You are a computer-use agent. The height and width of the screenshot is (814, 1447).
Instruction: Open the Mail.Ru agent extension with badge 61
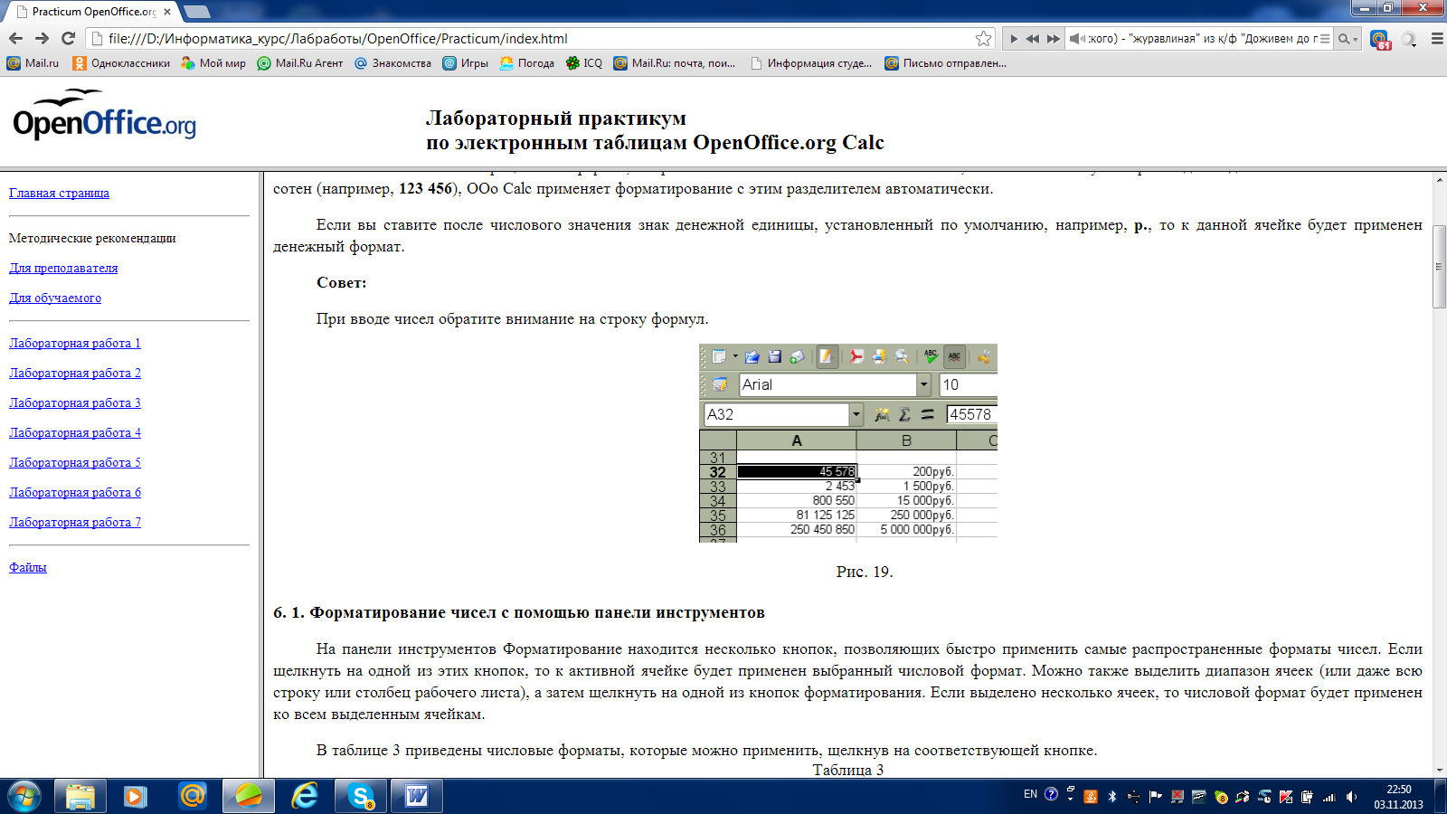pos(1380,39)
